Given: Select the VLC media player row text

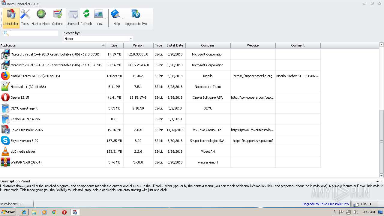Looking at the screenshot, I should (x=23, y=151).
